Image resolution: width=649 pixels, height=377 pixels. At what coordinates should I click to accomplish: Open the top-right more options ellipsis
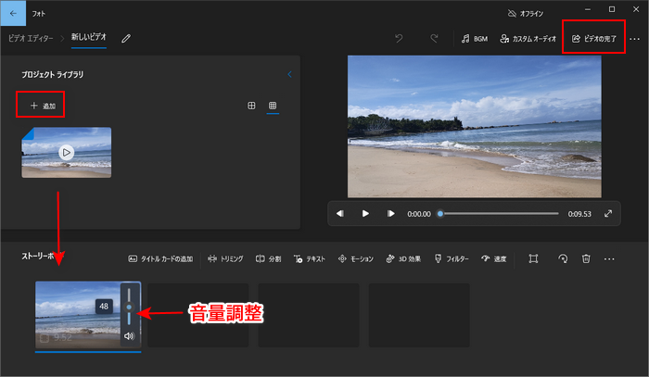(634, 39)
